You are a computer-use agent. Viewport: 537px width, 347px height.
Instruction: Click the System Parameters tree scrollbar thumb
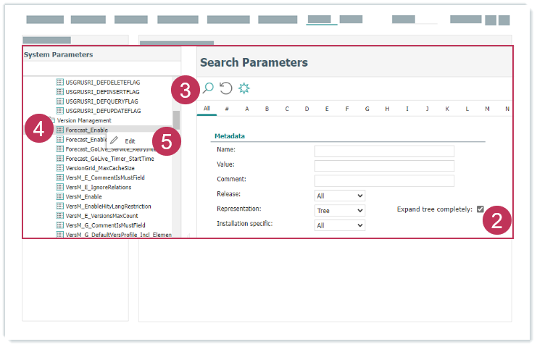pos(176,120)
